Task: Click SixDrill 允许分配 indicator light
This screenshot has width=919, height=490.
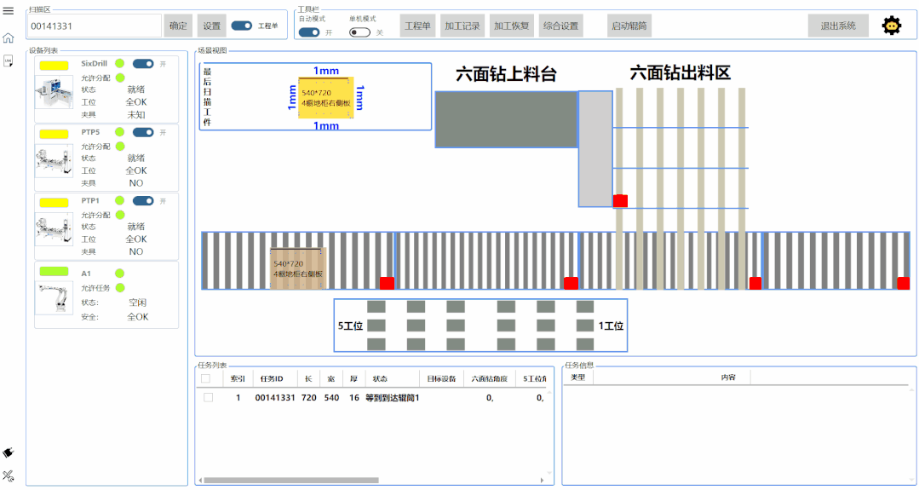Action: coord(119,78)
